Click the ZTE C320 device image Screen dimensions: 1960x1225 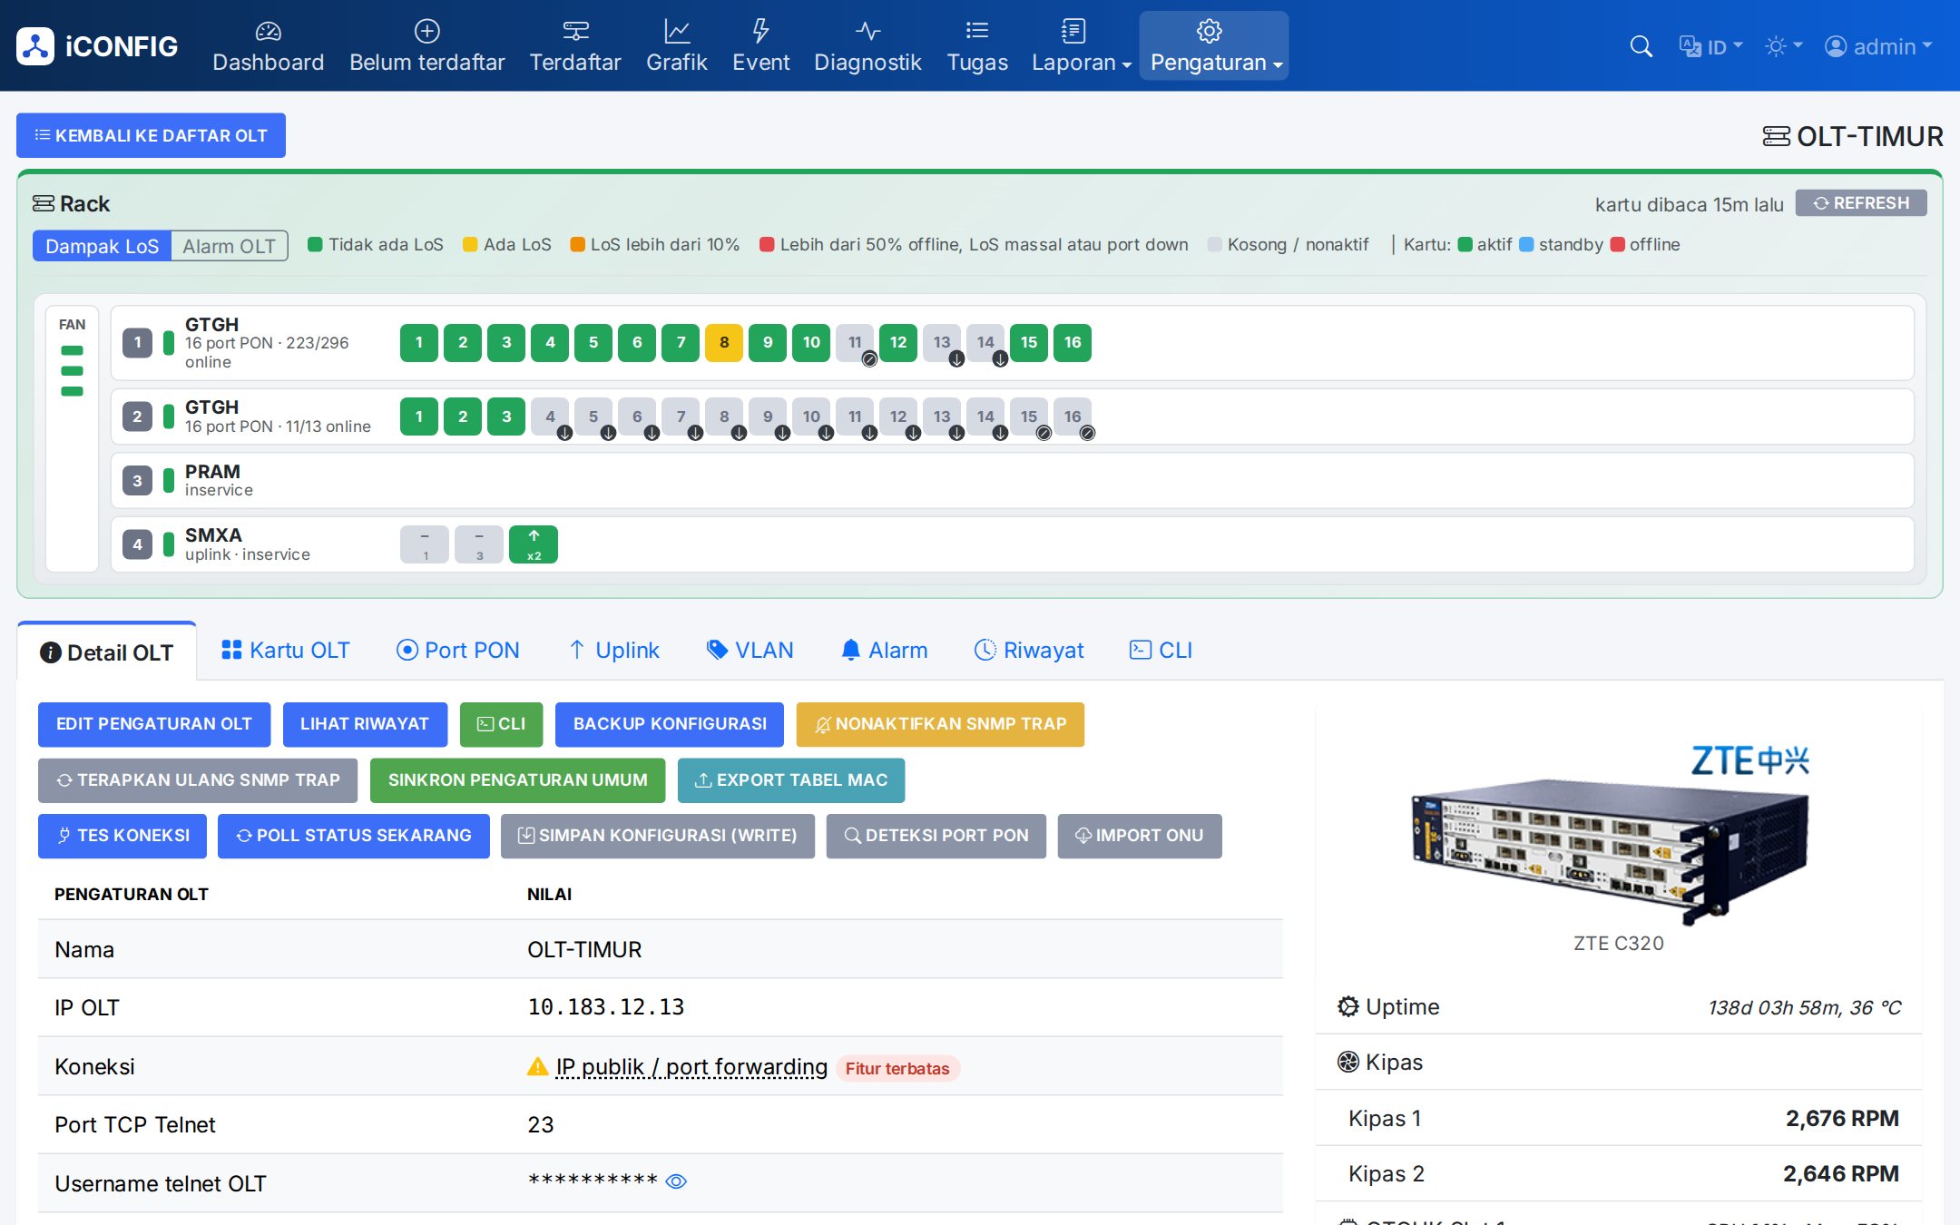coord(1610,835)
